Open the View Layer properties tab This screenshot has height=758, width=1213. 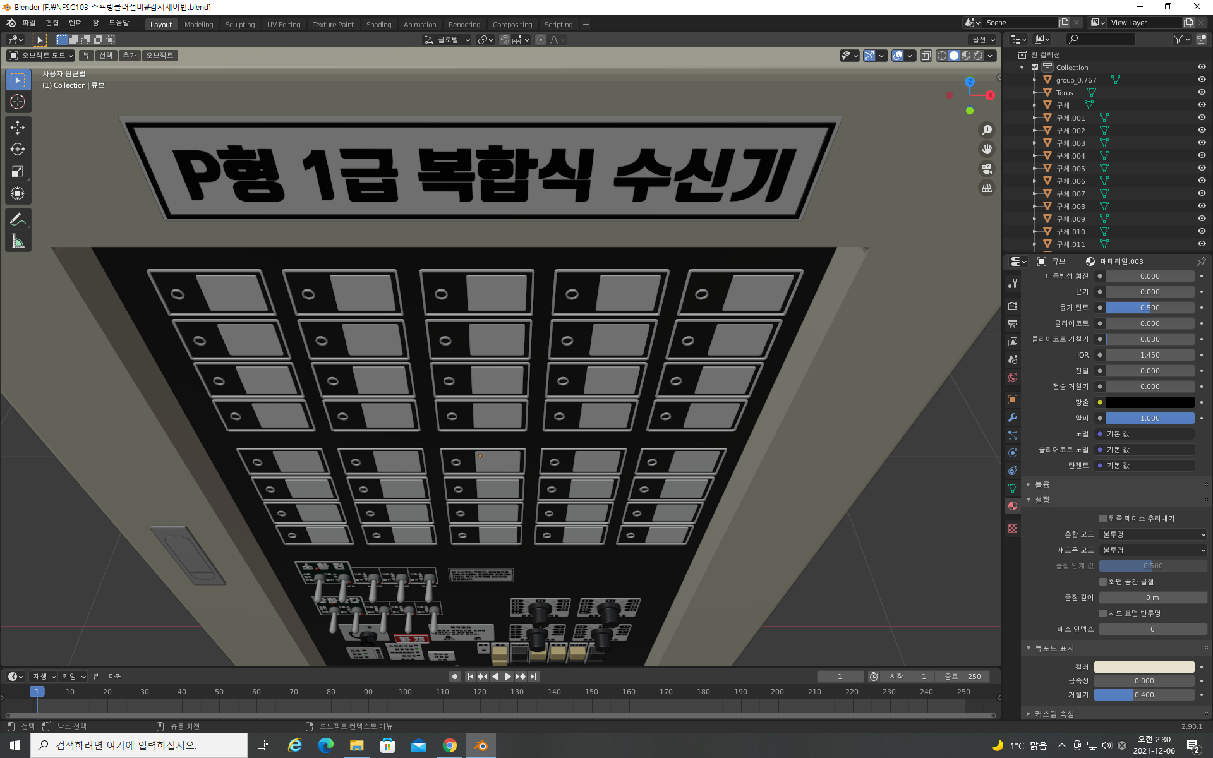1013,342
